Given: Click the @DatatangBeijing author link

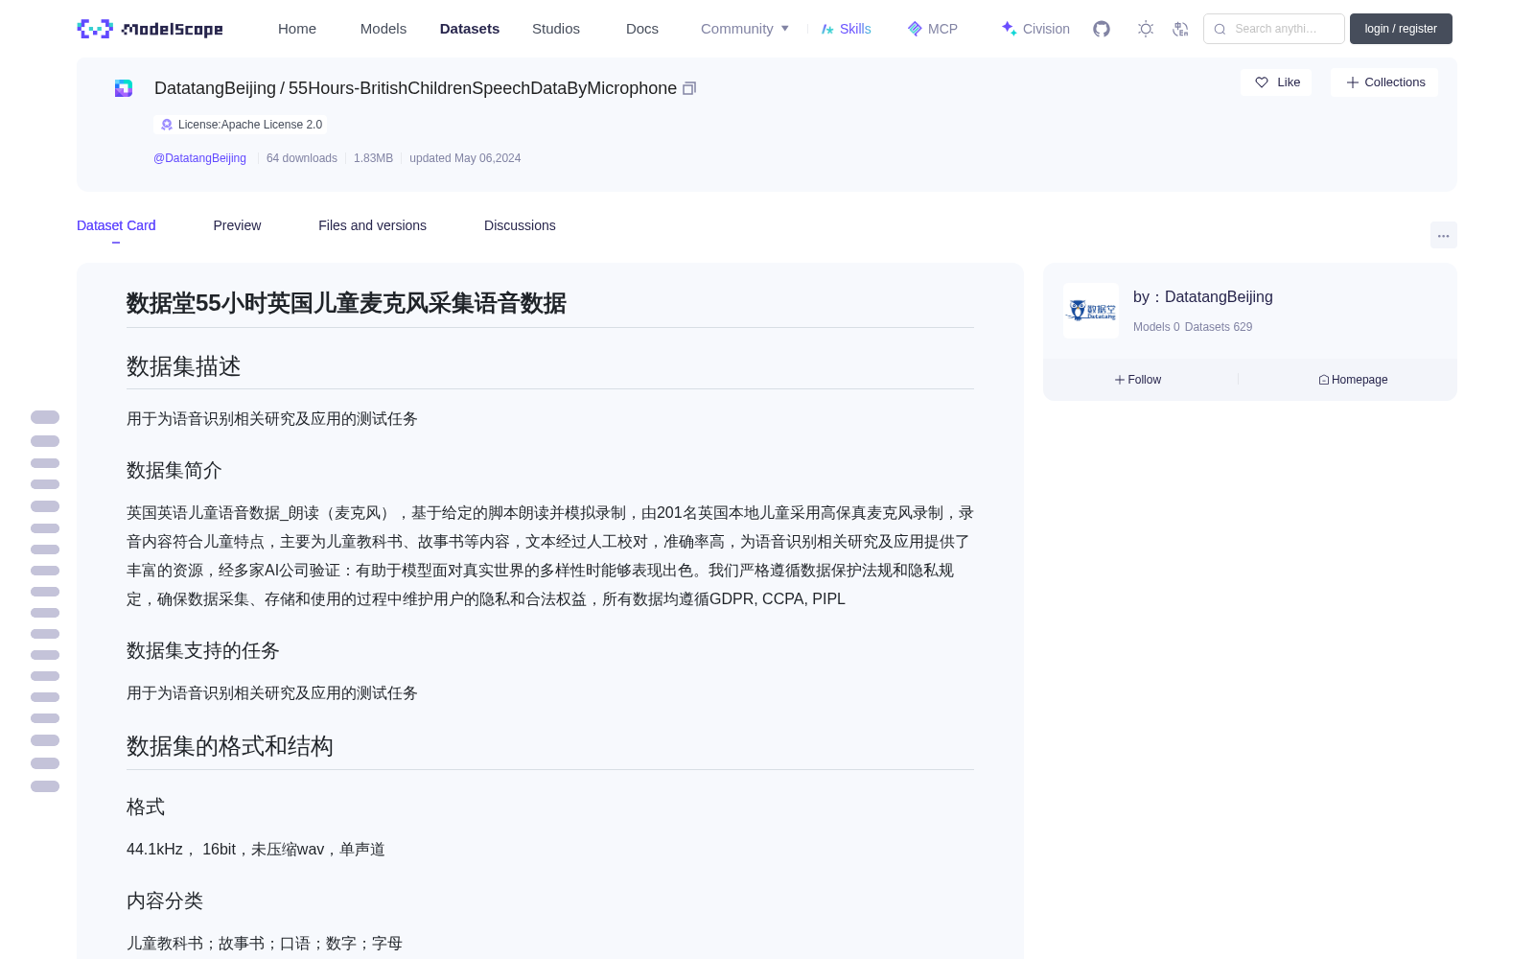Looking at the screenshot, I should click(199, 158).
